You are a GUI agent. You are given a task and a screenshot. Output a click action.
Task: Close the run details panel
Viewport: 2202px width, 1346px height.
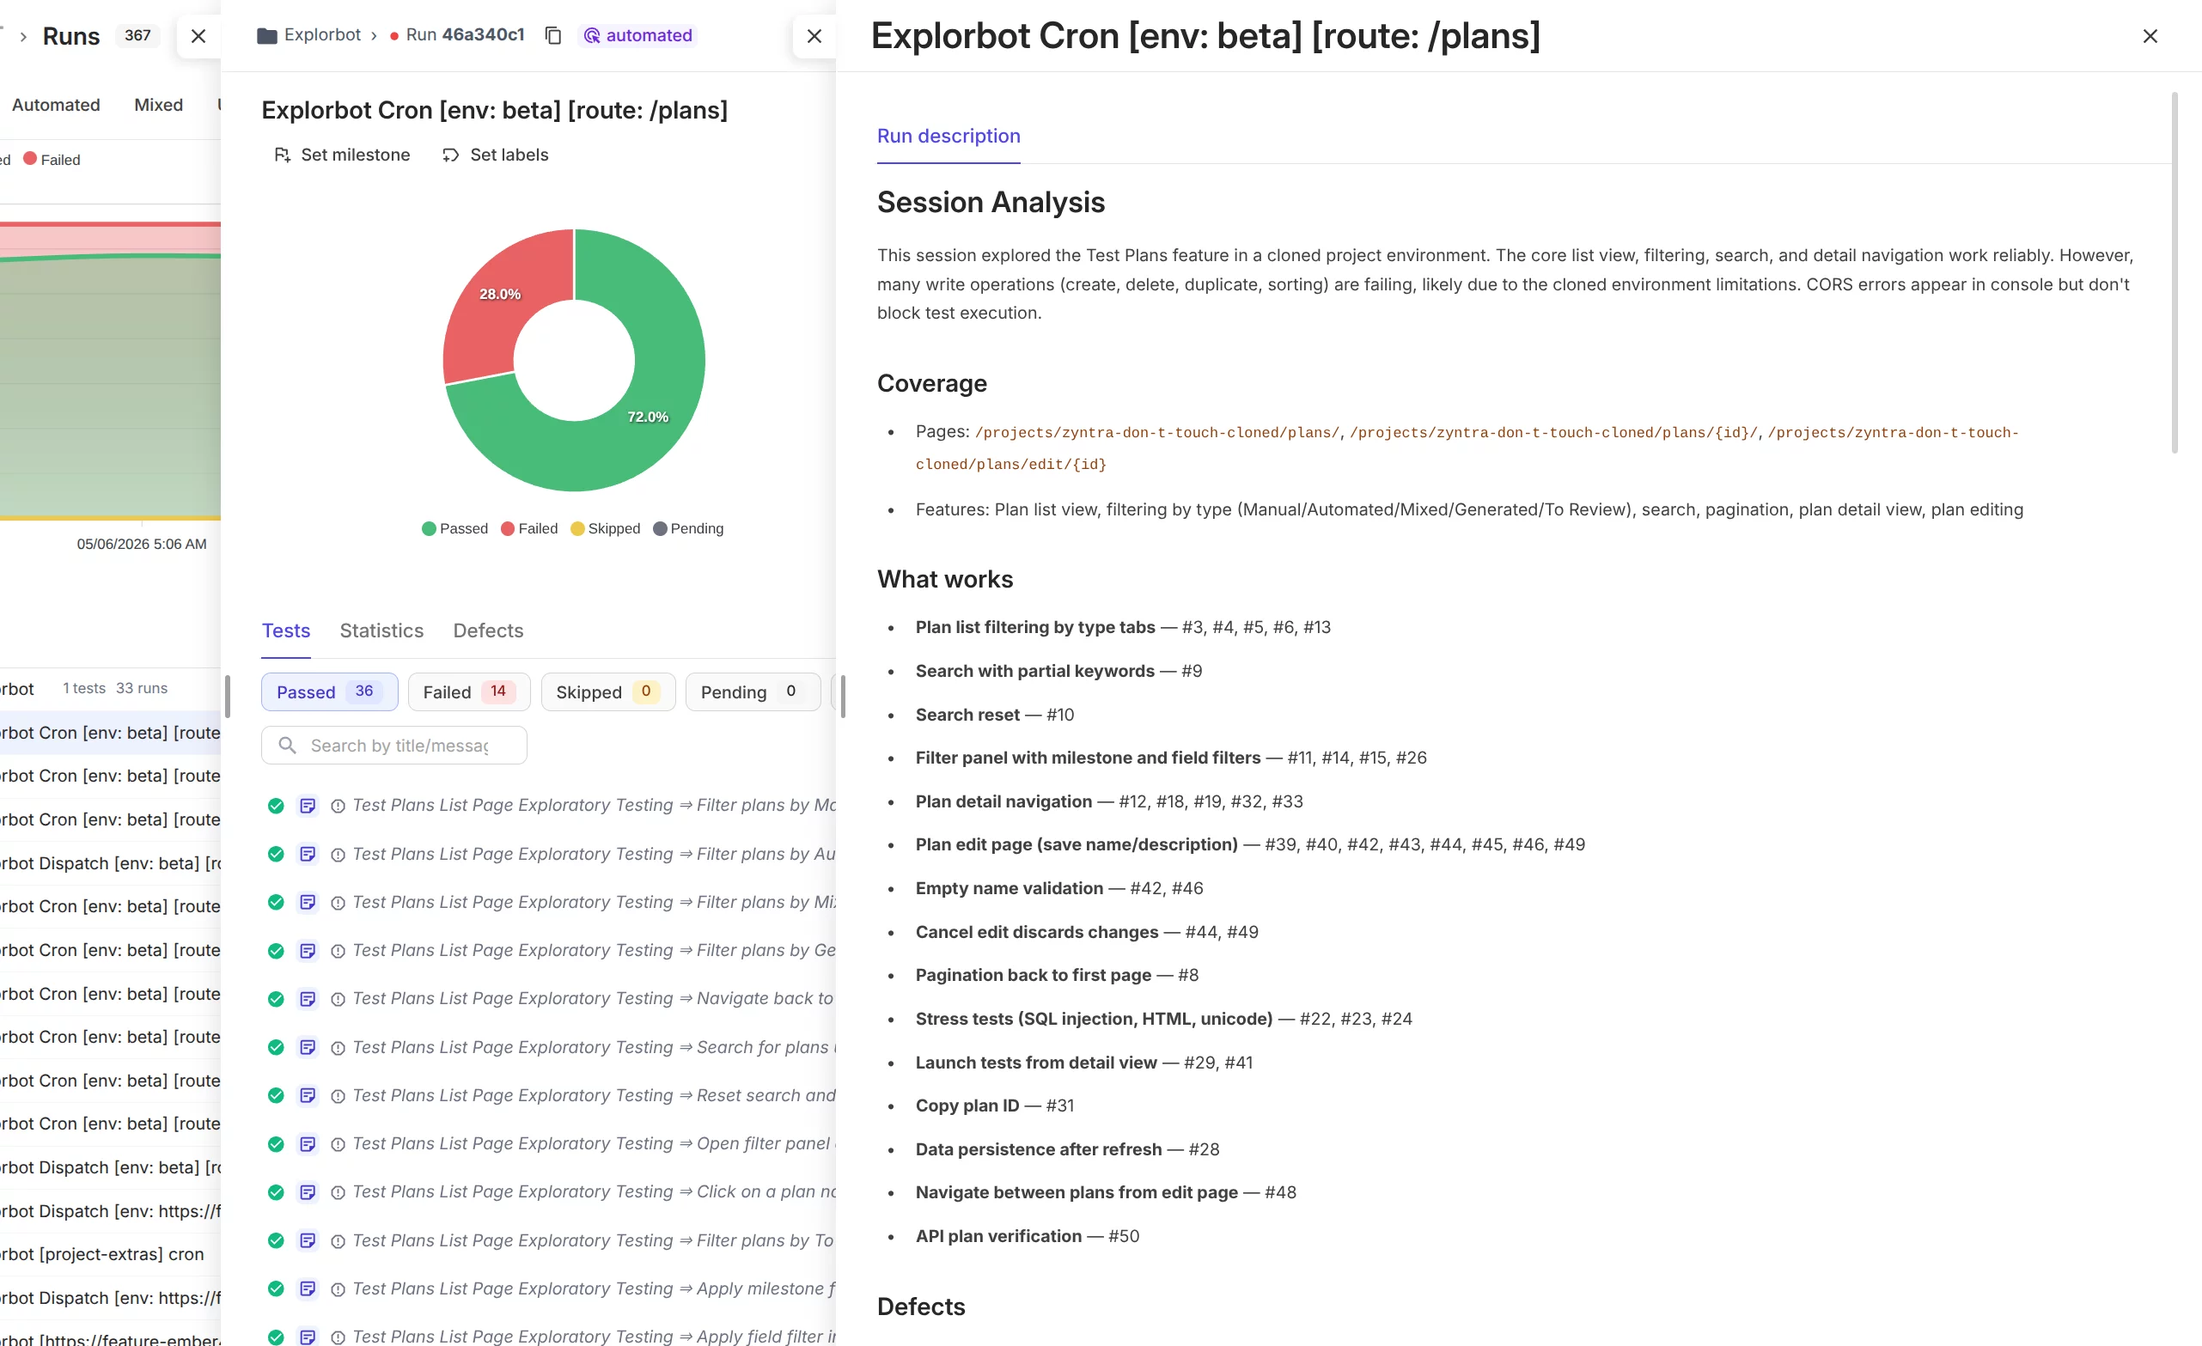point(814,36)
